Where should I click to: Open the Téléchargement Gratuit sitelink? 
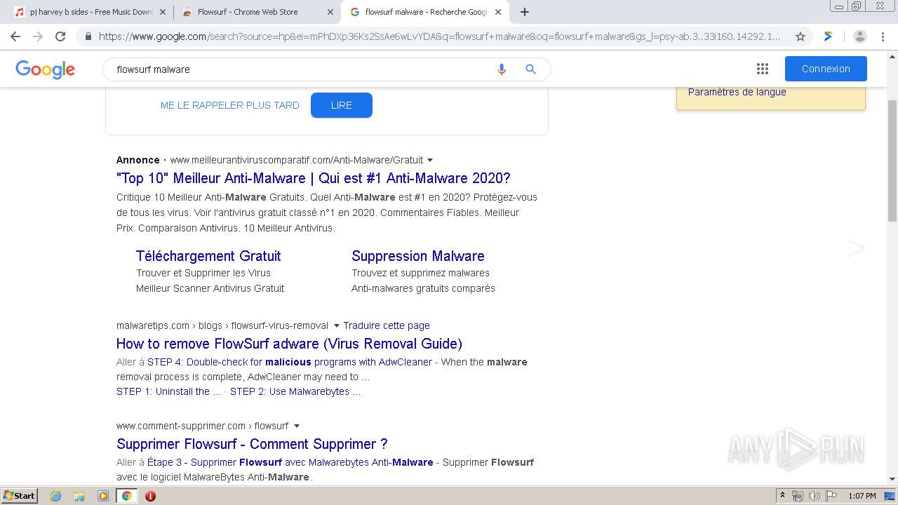click(208, 256)
